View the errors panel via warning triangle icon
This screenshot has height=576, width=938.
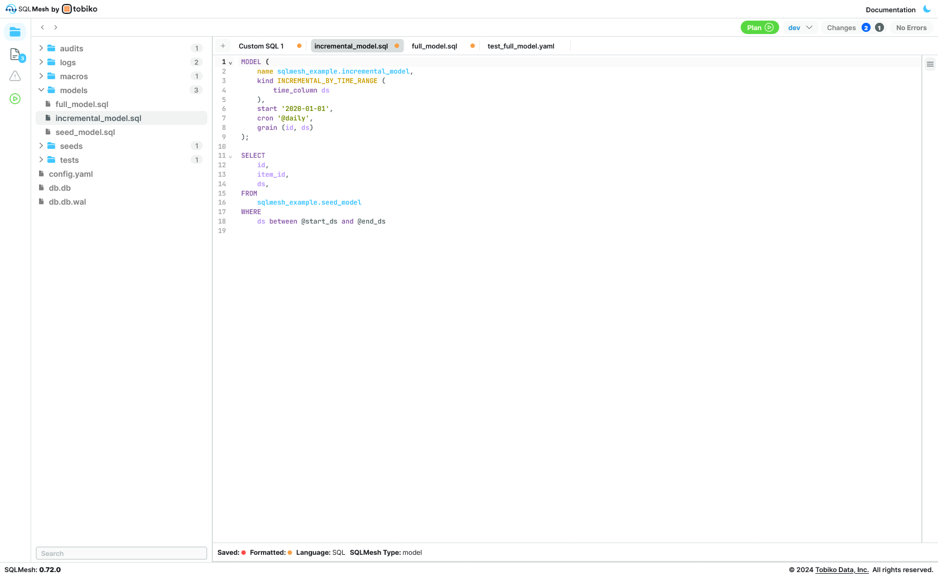pos(15,76)
